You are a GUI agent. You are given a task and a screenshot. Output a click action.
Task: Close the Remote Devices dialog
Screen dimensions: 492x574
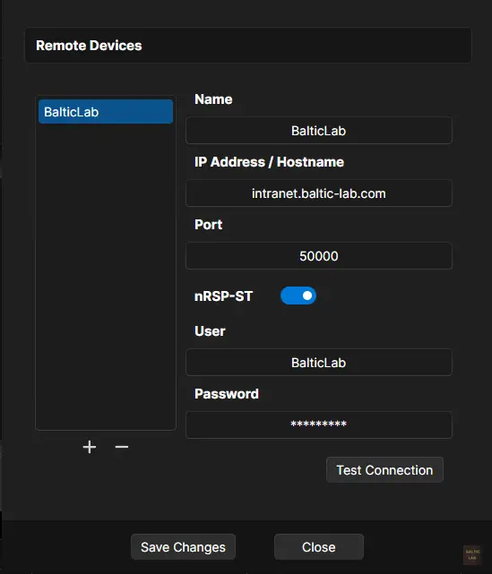[x=319, y=547]
